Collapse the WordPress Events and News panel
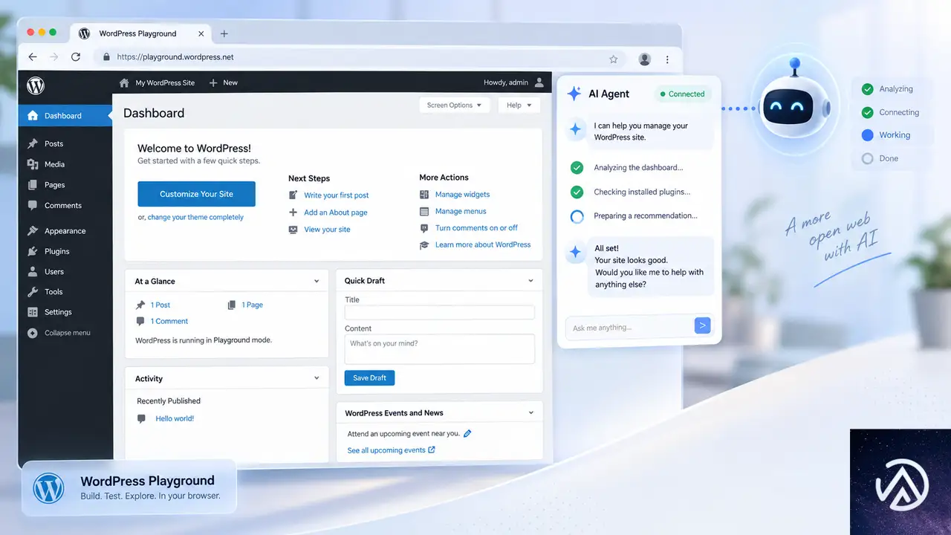The width and height of the screenshot is (951, 535). pyautogui.click(x=530, y=412)
